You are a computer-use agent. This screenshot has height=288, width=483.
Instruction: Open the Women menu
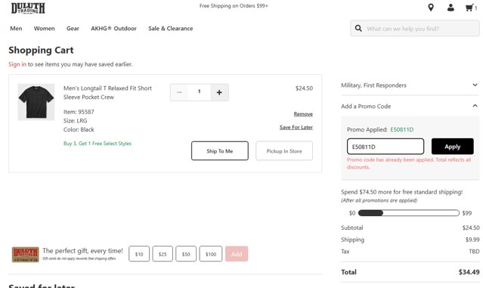tap(45, 28)
